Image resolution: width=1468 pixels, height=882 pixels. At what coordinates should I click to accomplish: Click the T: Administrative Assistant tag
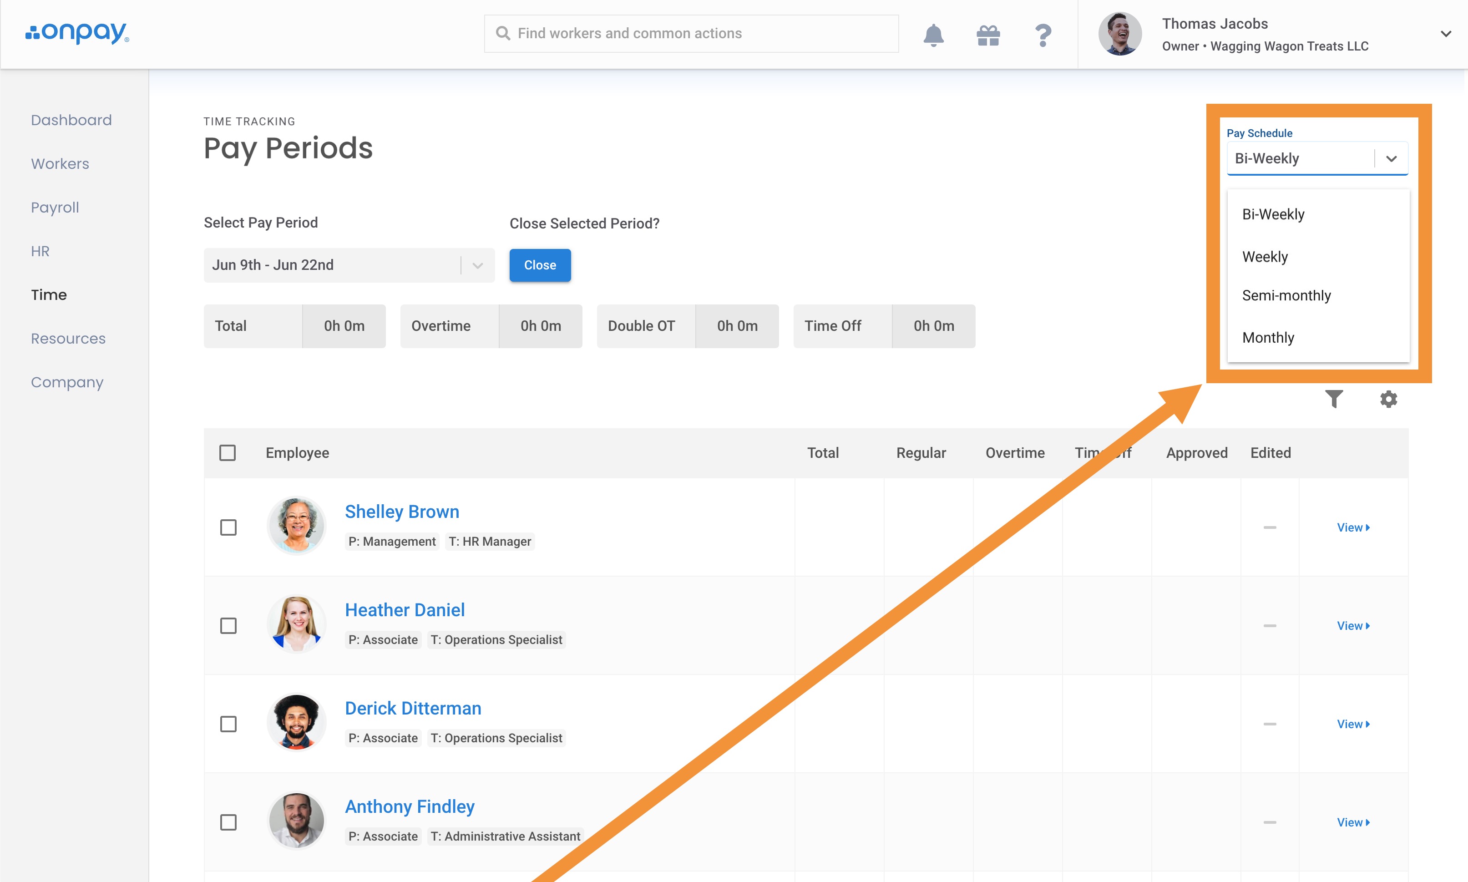point(506,836)
